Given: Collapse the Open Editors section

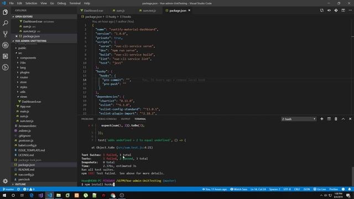Looking at the screenshot, I should tap(44, 17).
